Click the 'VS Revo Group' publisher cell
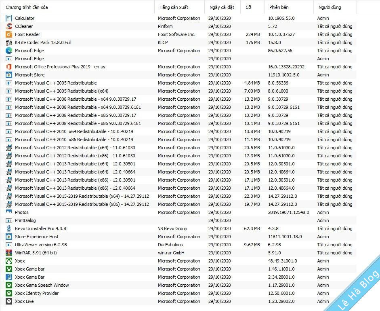The image size is (380, 311). point(172,228)
